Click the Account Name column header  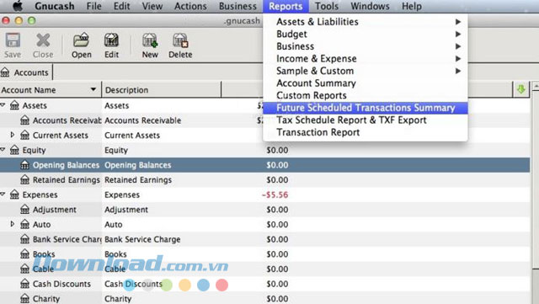pos(51,90)
